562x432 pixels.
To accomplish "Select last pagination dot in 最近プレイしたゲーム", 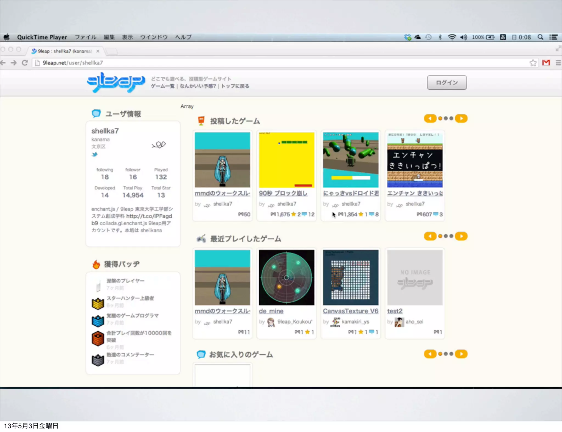I will (451, 236).
